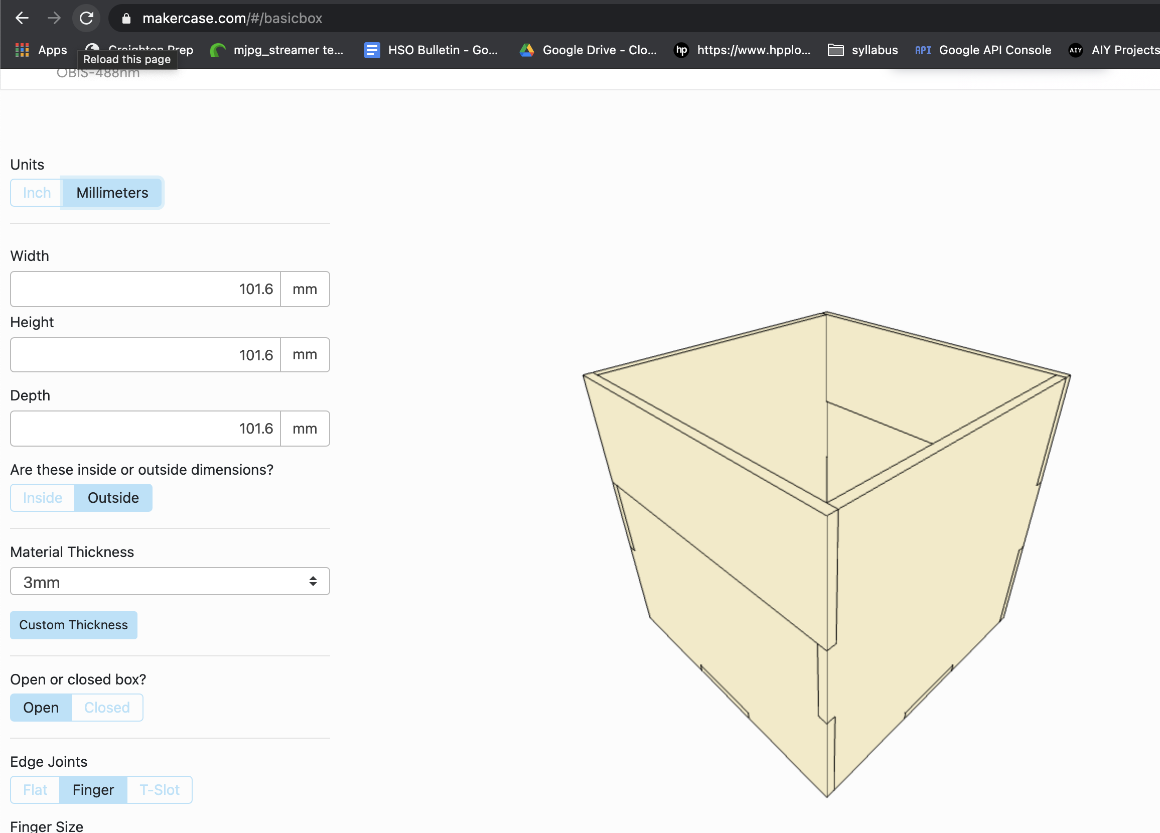Choose Flat edge joints

pos(34,789)
